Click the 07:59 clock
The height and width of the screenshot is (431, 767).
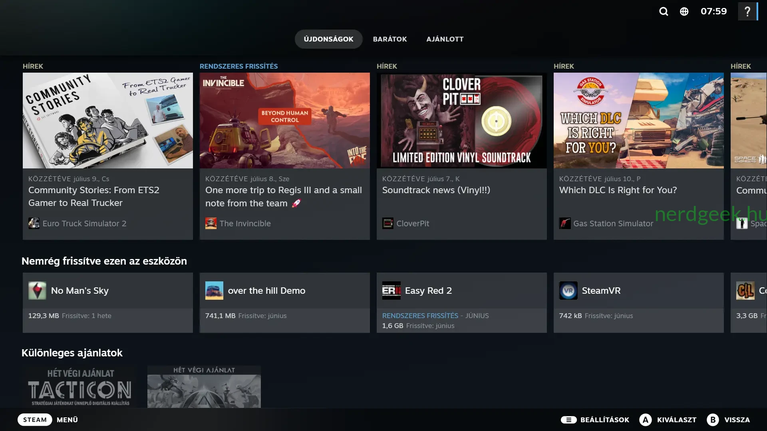(x=714, y=11)
